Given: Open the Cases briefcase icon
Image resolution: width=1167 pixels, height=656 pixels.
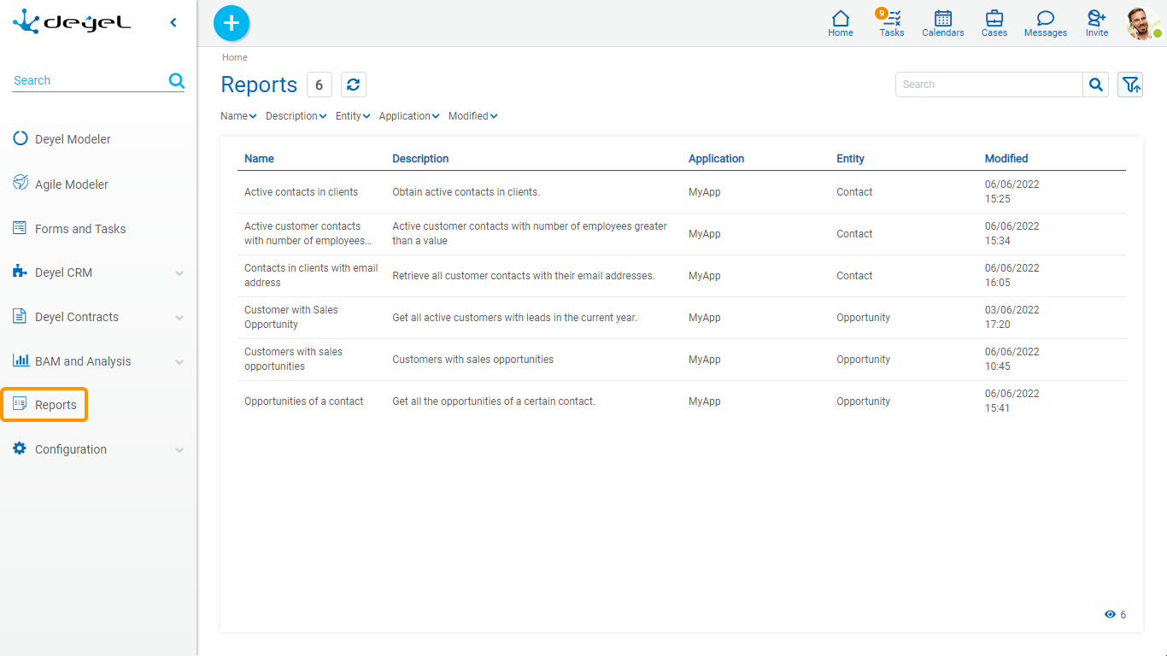Looking at the screenshot, I should point(994,23).
